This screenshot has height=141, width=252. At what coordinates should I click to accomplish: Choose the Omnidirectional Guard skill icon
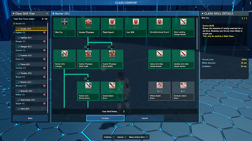[160, 22]
